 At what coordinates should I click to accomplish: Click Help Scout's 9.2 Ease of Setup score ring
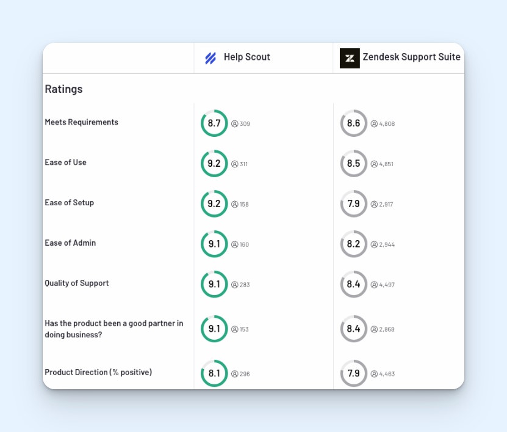[214, 203]
